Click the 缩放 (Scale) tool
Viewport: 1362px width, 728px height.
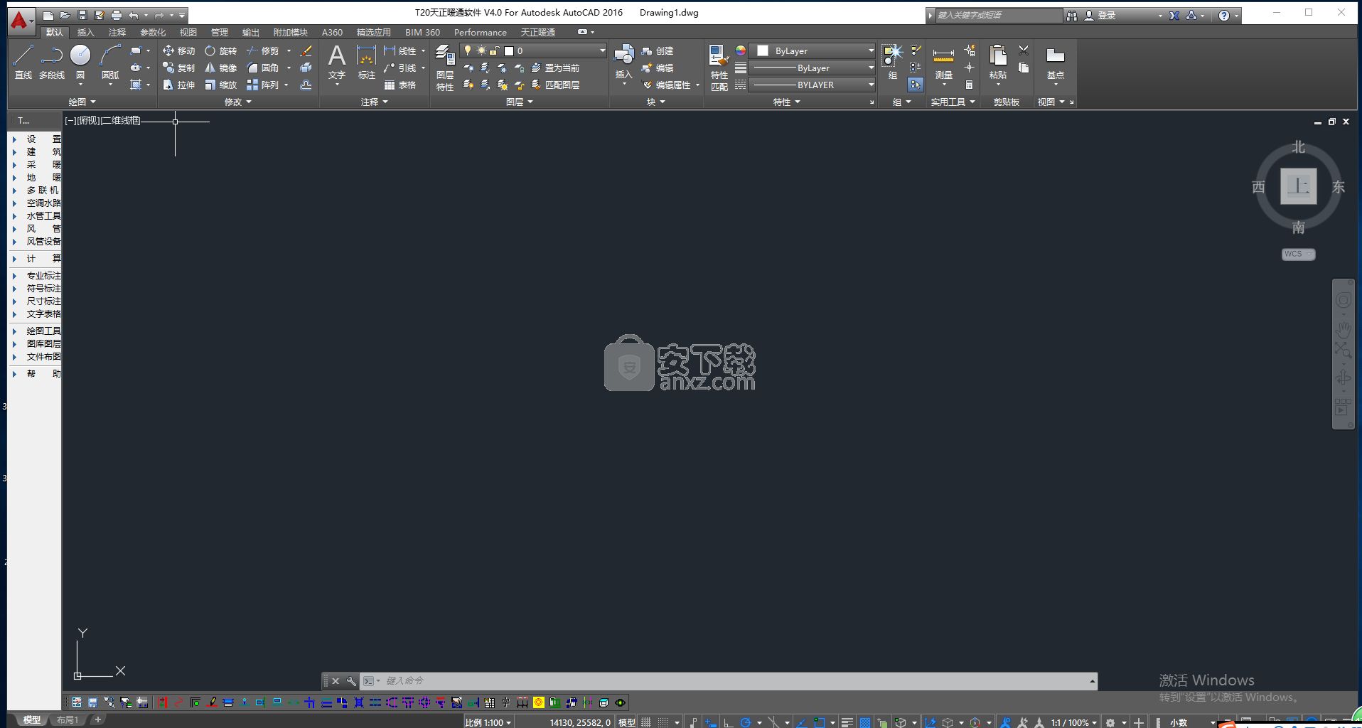pyautogui.click(x=220, y=85)
